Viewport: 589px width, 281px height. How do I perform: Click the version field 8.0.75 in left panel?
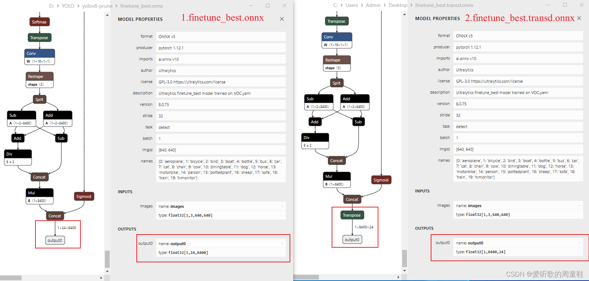click(221, 105)
